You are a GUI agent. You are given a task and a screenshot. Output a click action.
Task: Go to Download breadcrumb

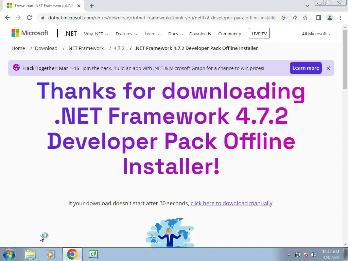tap(46, 48)
